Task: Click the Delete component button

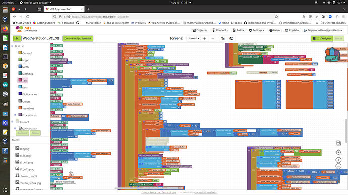Action: [x=35, y=133]
